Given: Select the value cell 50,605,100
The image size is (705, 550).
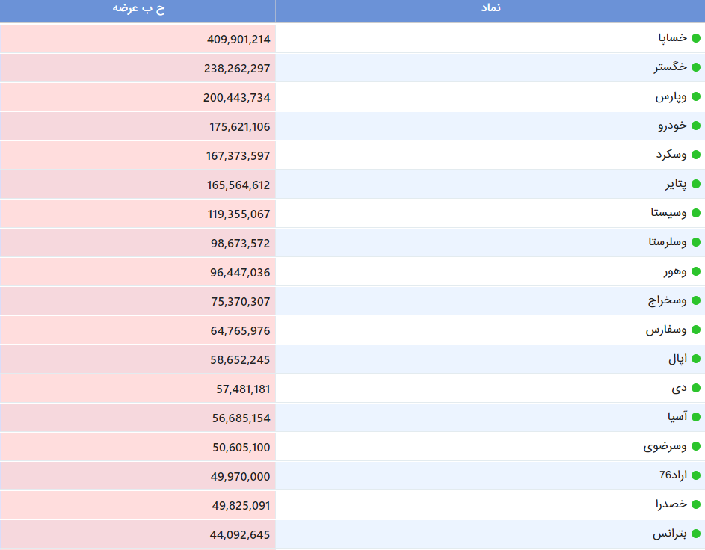Looking at the screenshot, I should tap(138, 447).
